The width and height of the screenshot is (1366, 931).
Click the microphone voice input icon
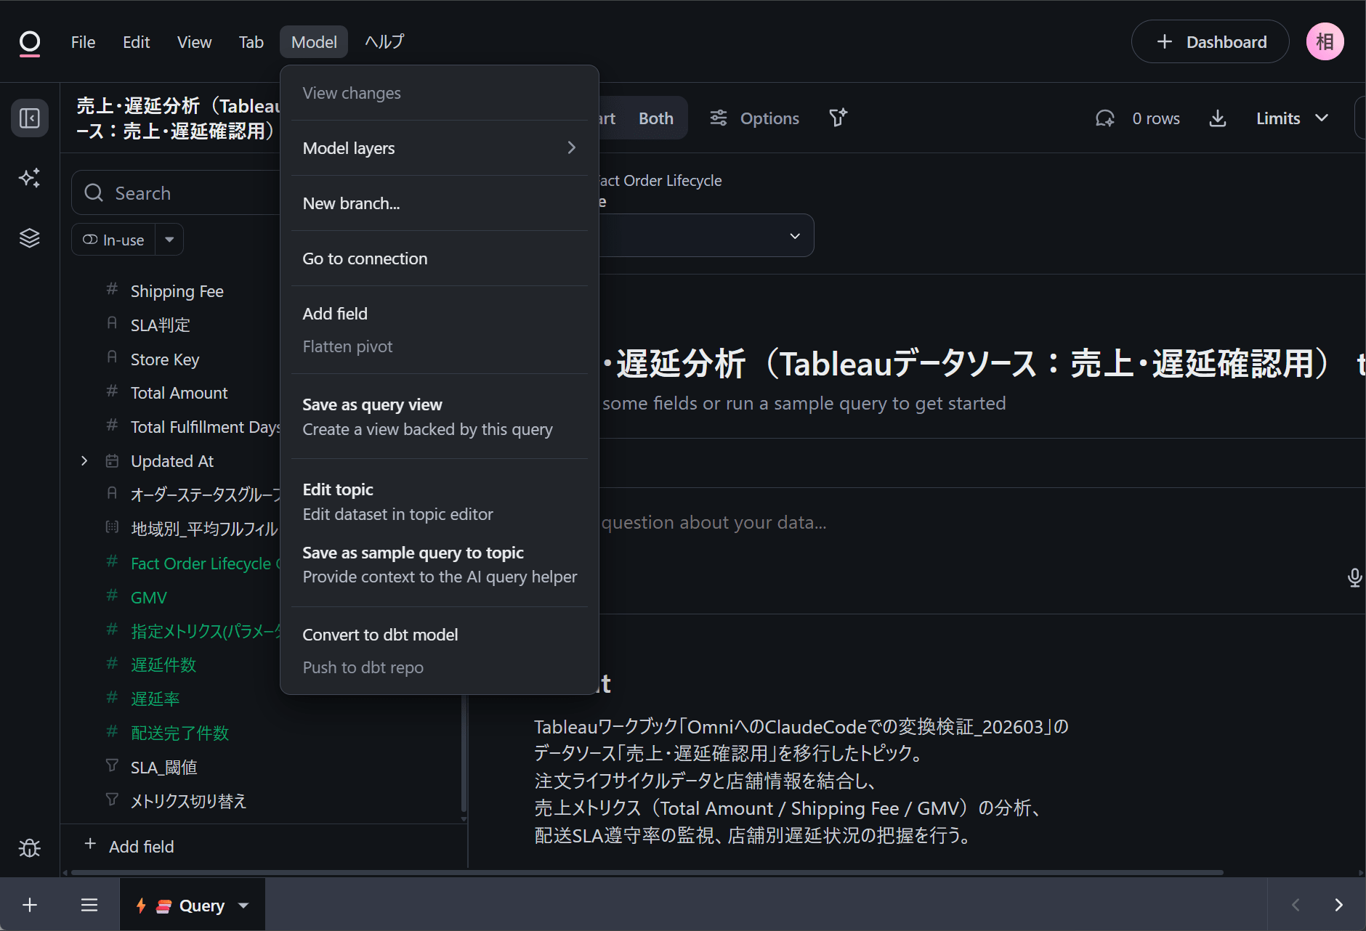[x=1354, y=578]
